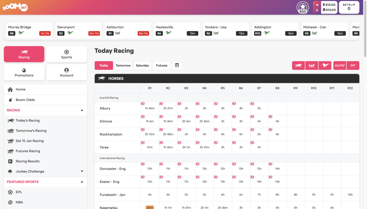Click the Boom Odds sidebar icon
Screen dimensions: 367x209
coord(11,99)
